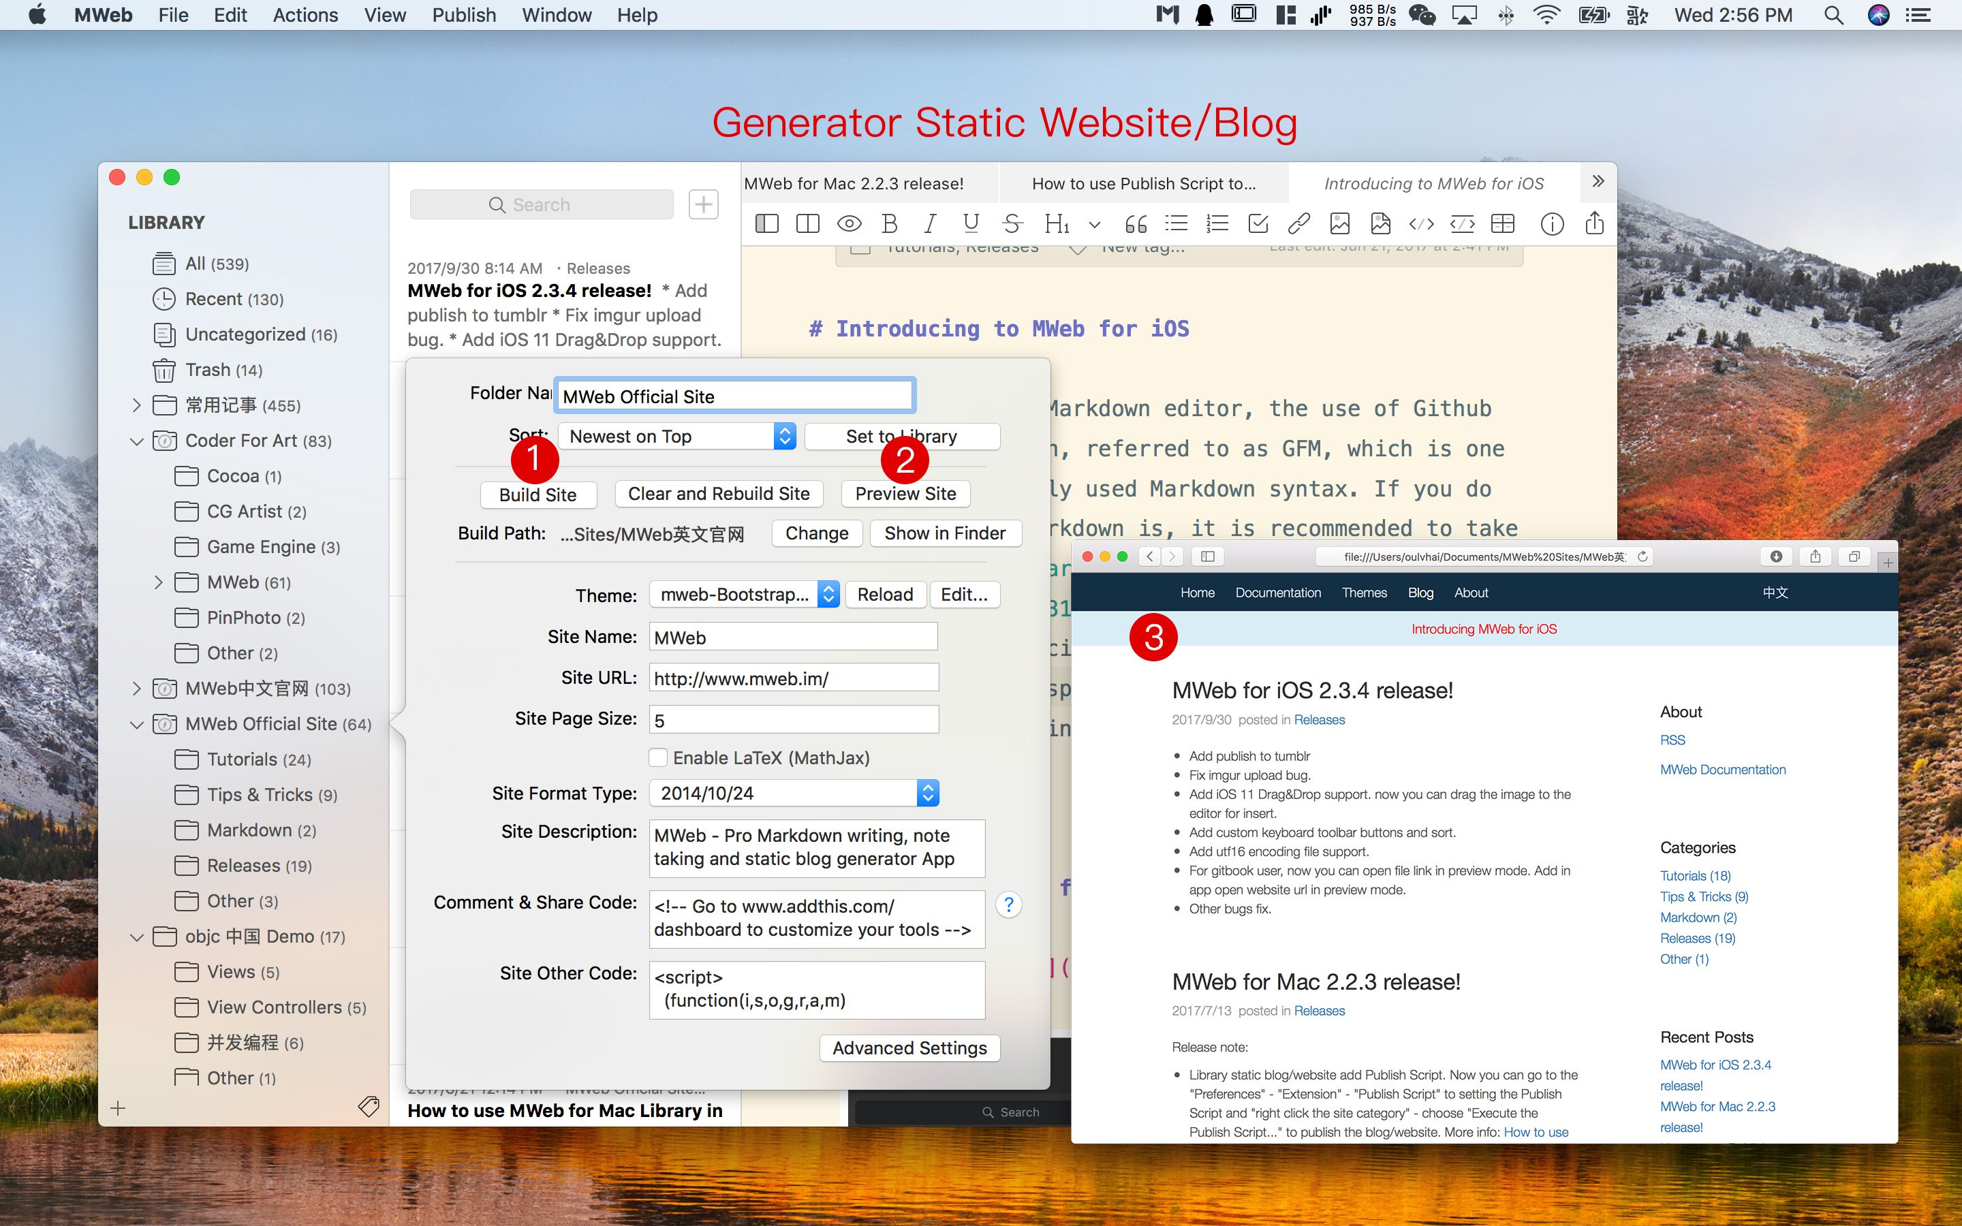This screenshot has width=1962, height=1226.
Task: Click the Image insert icon
Action: click(1339, 223)
